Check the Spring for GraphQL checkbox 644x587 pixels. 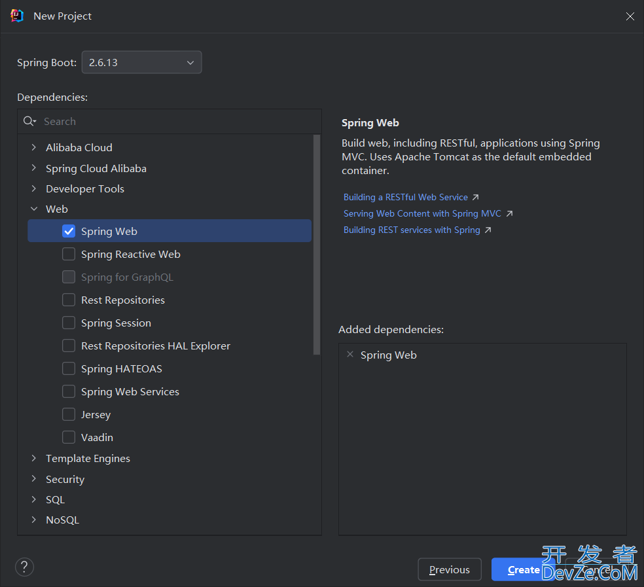[69, 277]
